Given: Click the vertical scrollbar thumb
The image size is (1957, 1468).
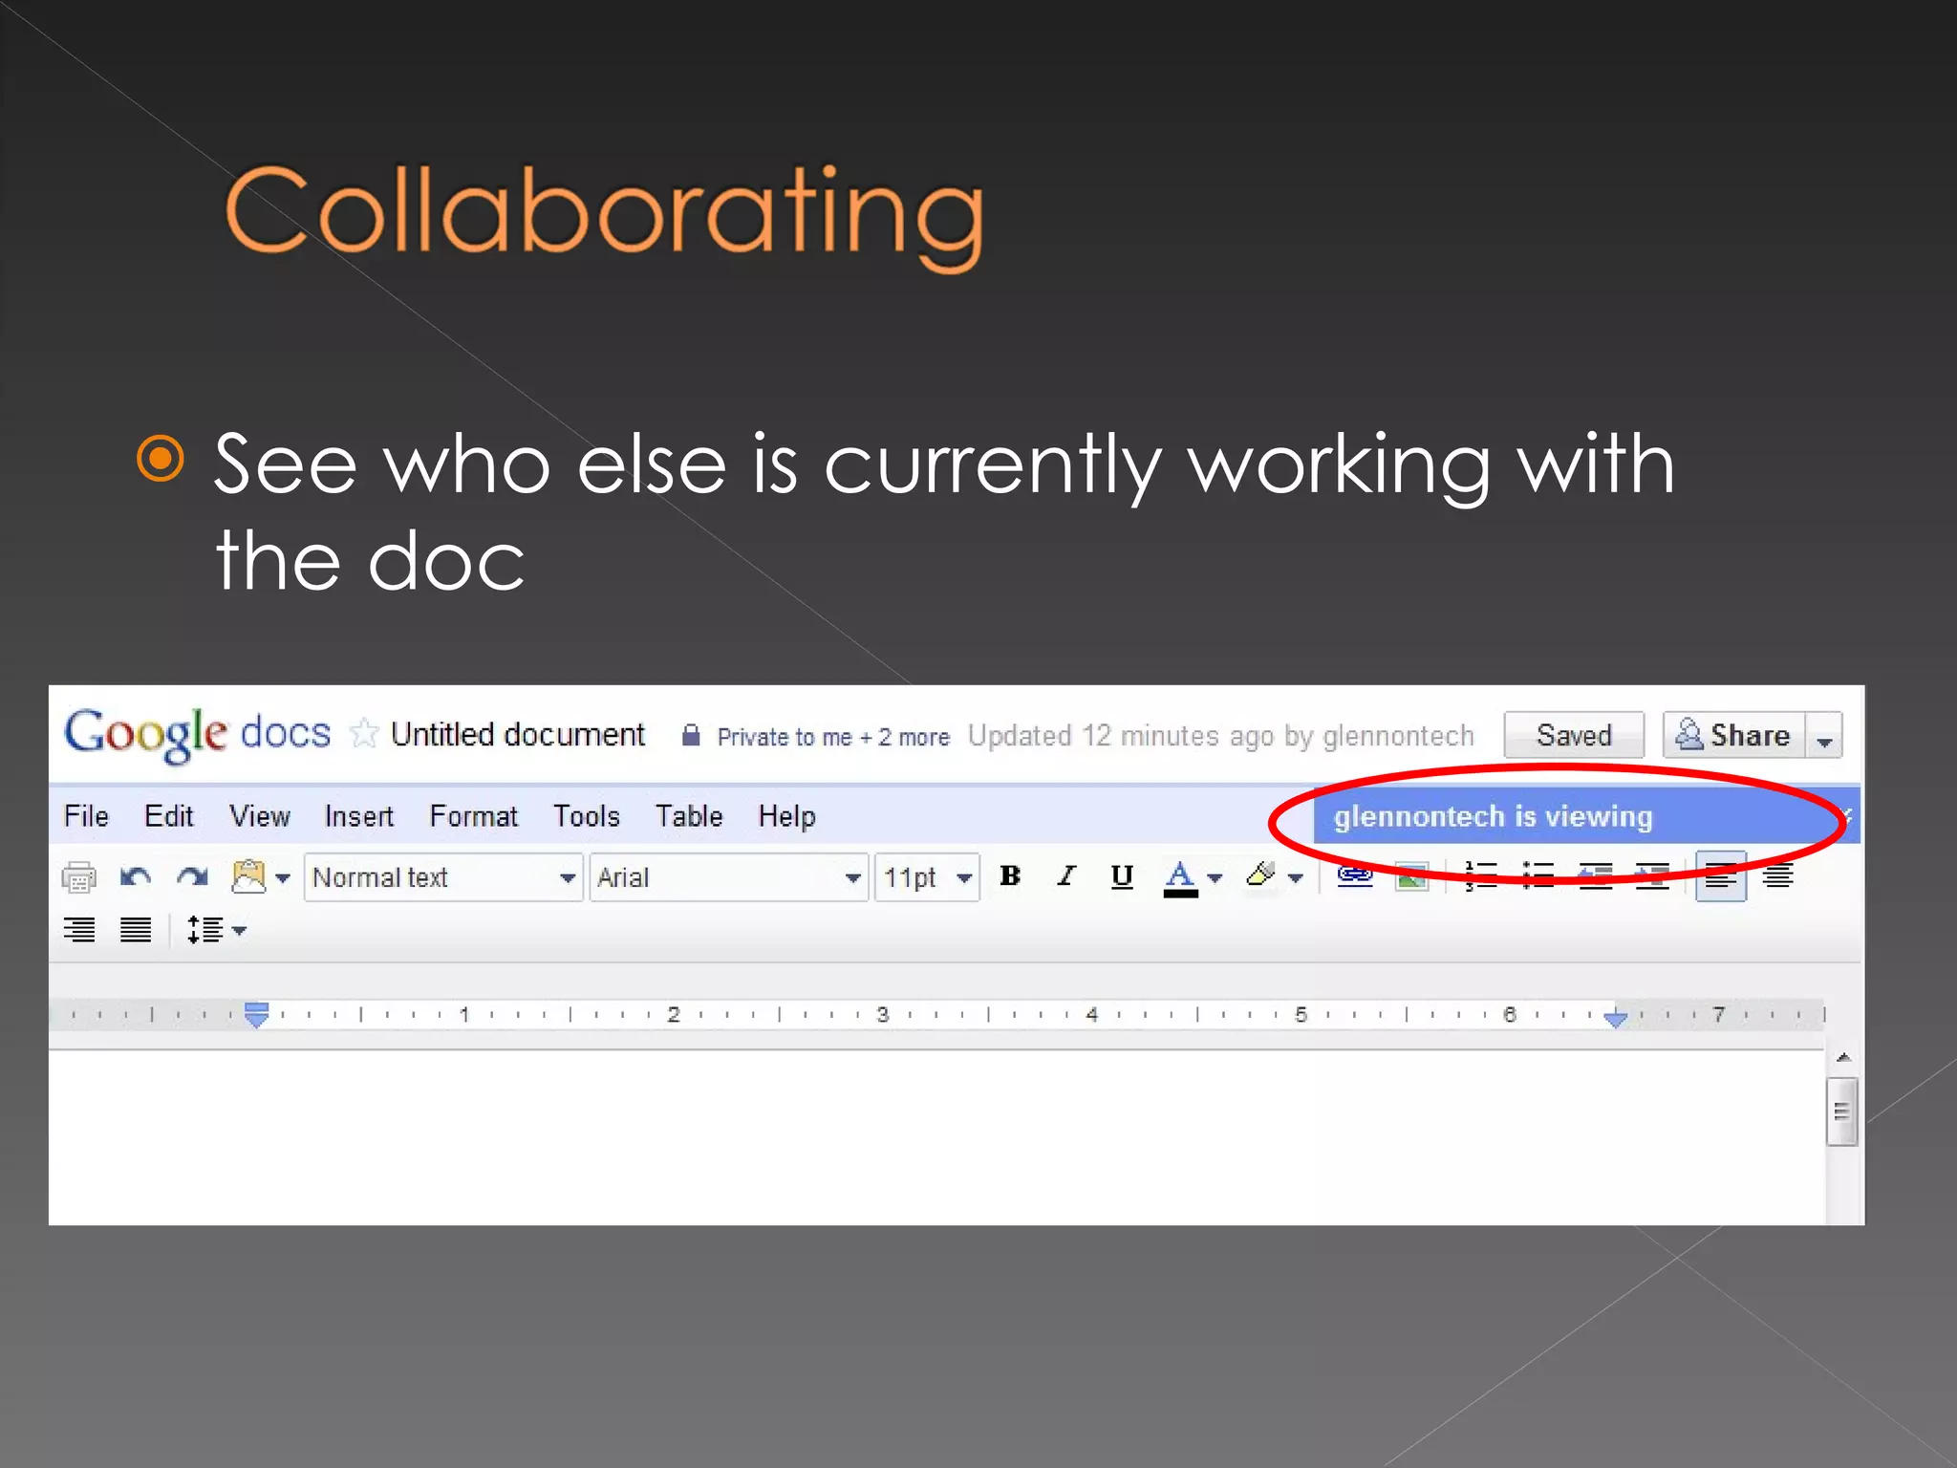Looking at the screenshot, I should tap(1842, 1112).
